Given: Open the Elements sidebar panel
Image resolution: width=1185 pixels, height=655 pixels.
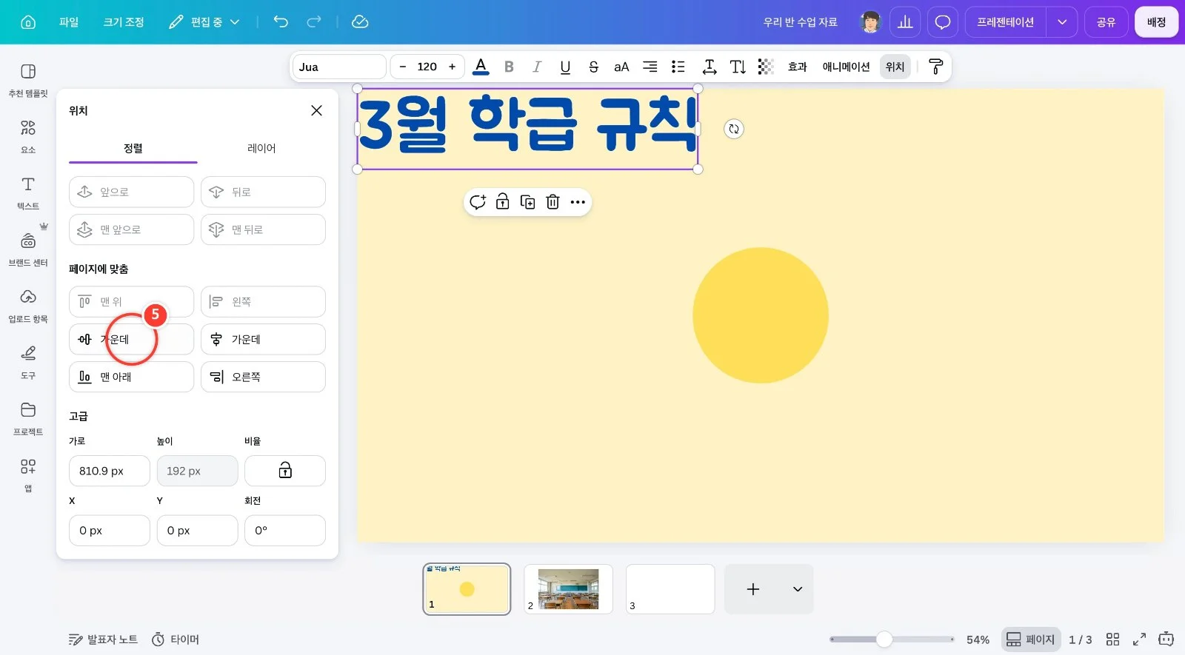Looking at the screenshot, I should point(28,137).
